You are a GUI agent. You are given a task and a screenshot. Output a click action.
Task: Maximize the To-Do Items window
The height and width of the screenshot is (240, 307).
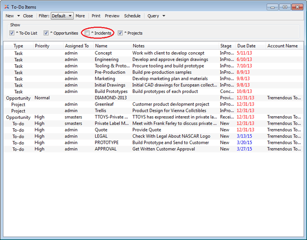(284, 7)
